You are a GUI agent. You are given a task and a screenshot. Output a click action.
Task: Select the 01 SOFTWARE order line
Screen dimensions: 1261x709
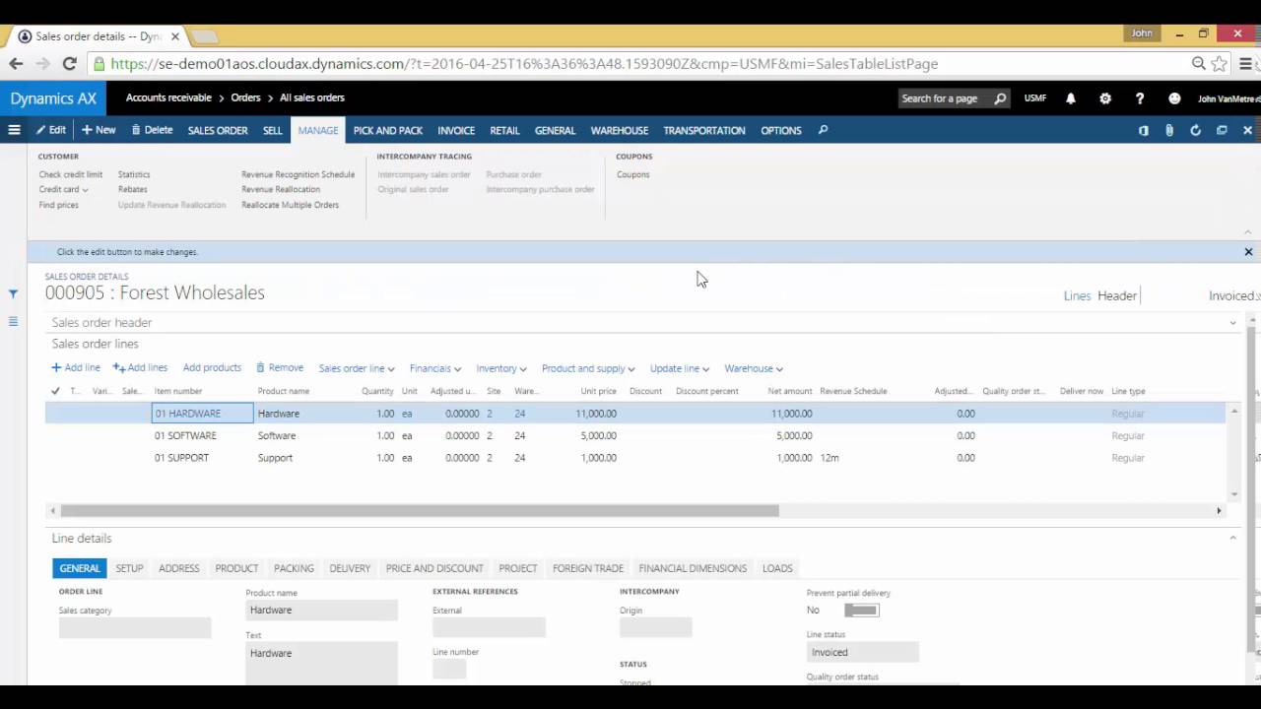[x=185, y=435]
